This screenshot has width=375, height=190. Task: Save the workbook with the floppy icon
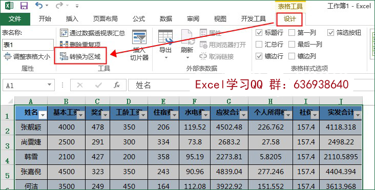[x=24, y=6]
